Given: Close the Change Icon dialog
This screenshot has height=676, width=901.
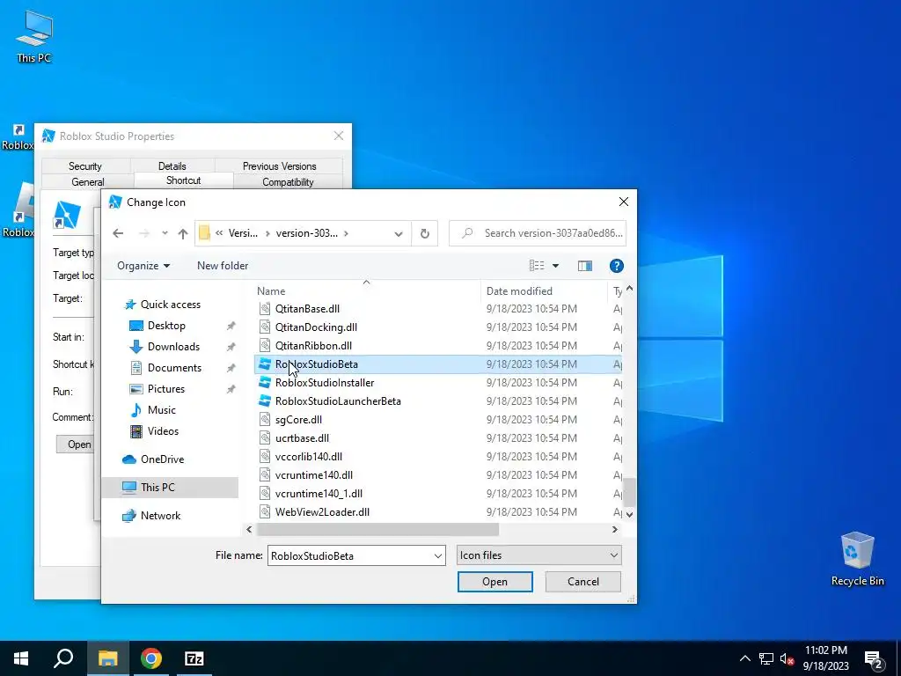Looking at the screenshot, I should (x=624, y=202).
